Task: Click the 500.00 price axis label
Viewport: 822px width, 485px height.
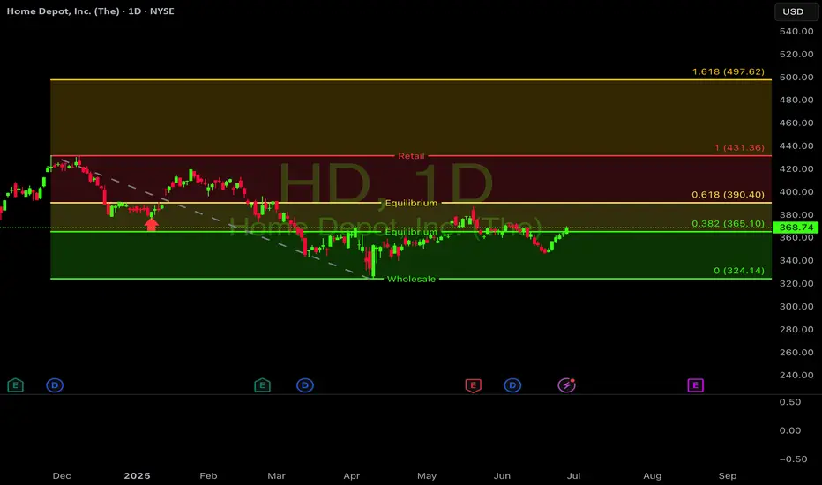Action: 796,77
